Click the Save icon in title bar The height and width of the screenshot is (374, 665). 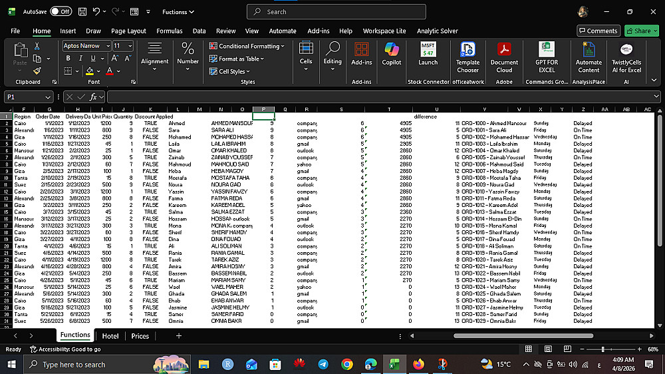(82, 12)
